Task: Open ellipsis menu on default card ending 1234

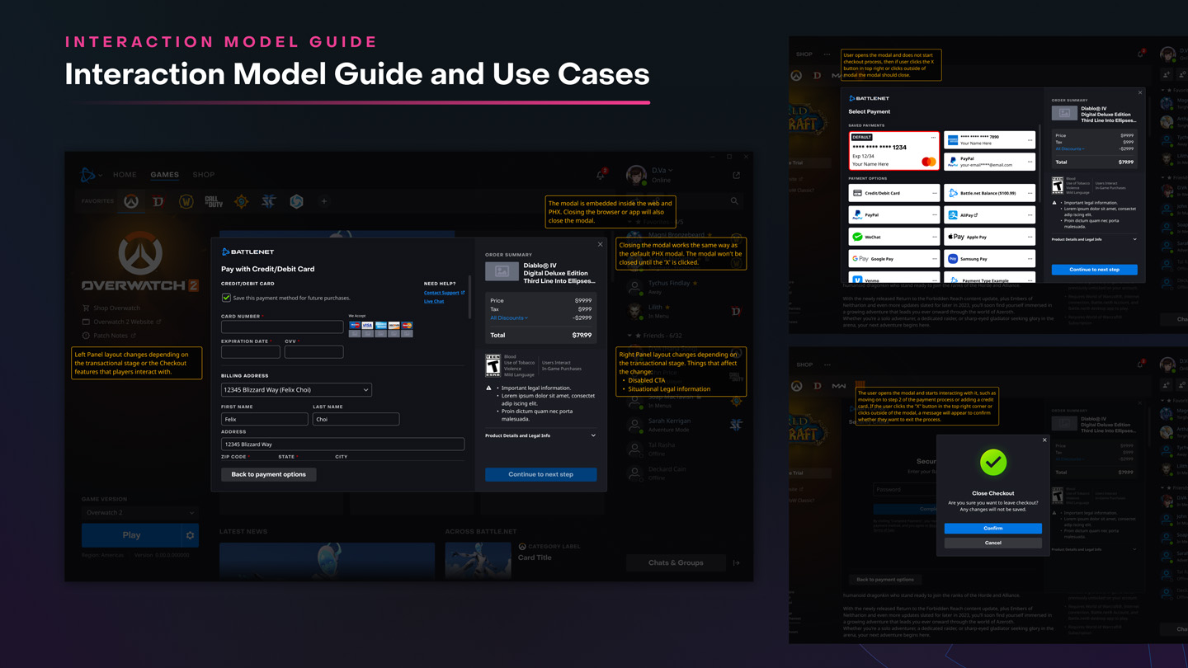Action: point(933,138)
